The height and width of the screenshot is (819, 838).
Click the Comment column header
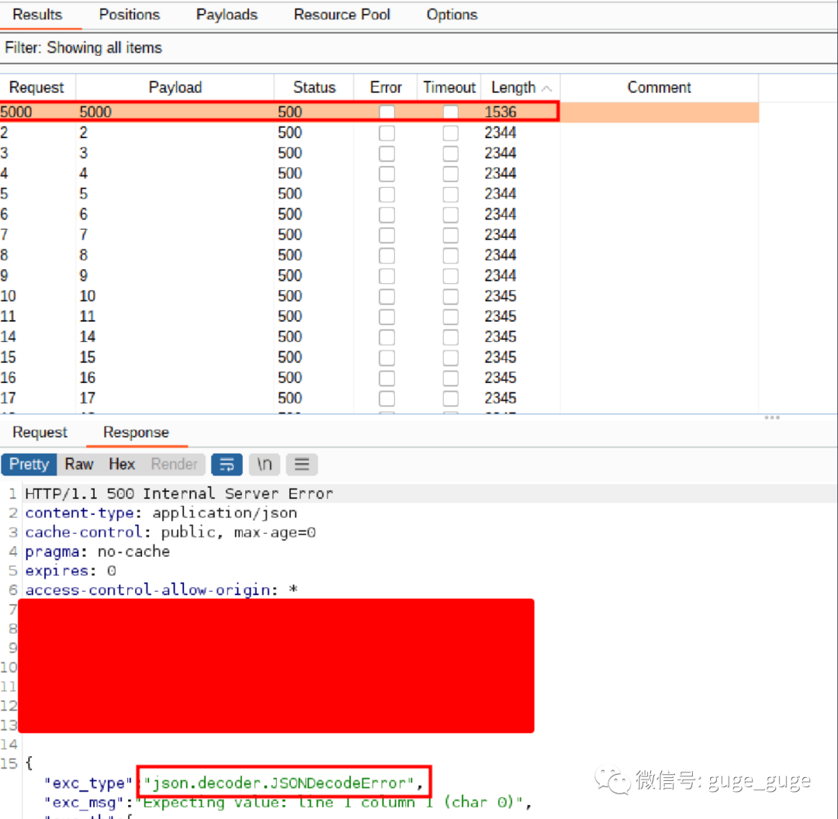point(659,88)
